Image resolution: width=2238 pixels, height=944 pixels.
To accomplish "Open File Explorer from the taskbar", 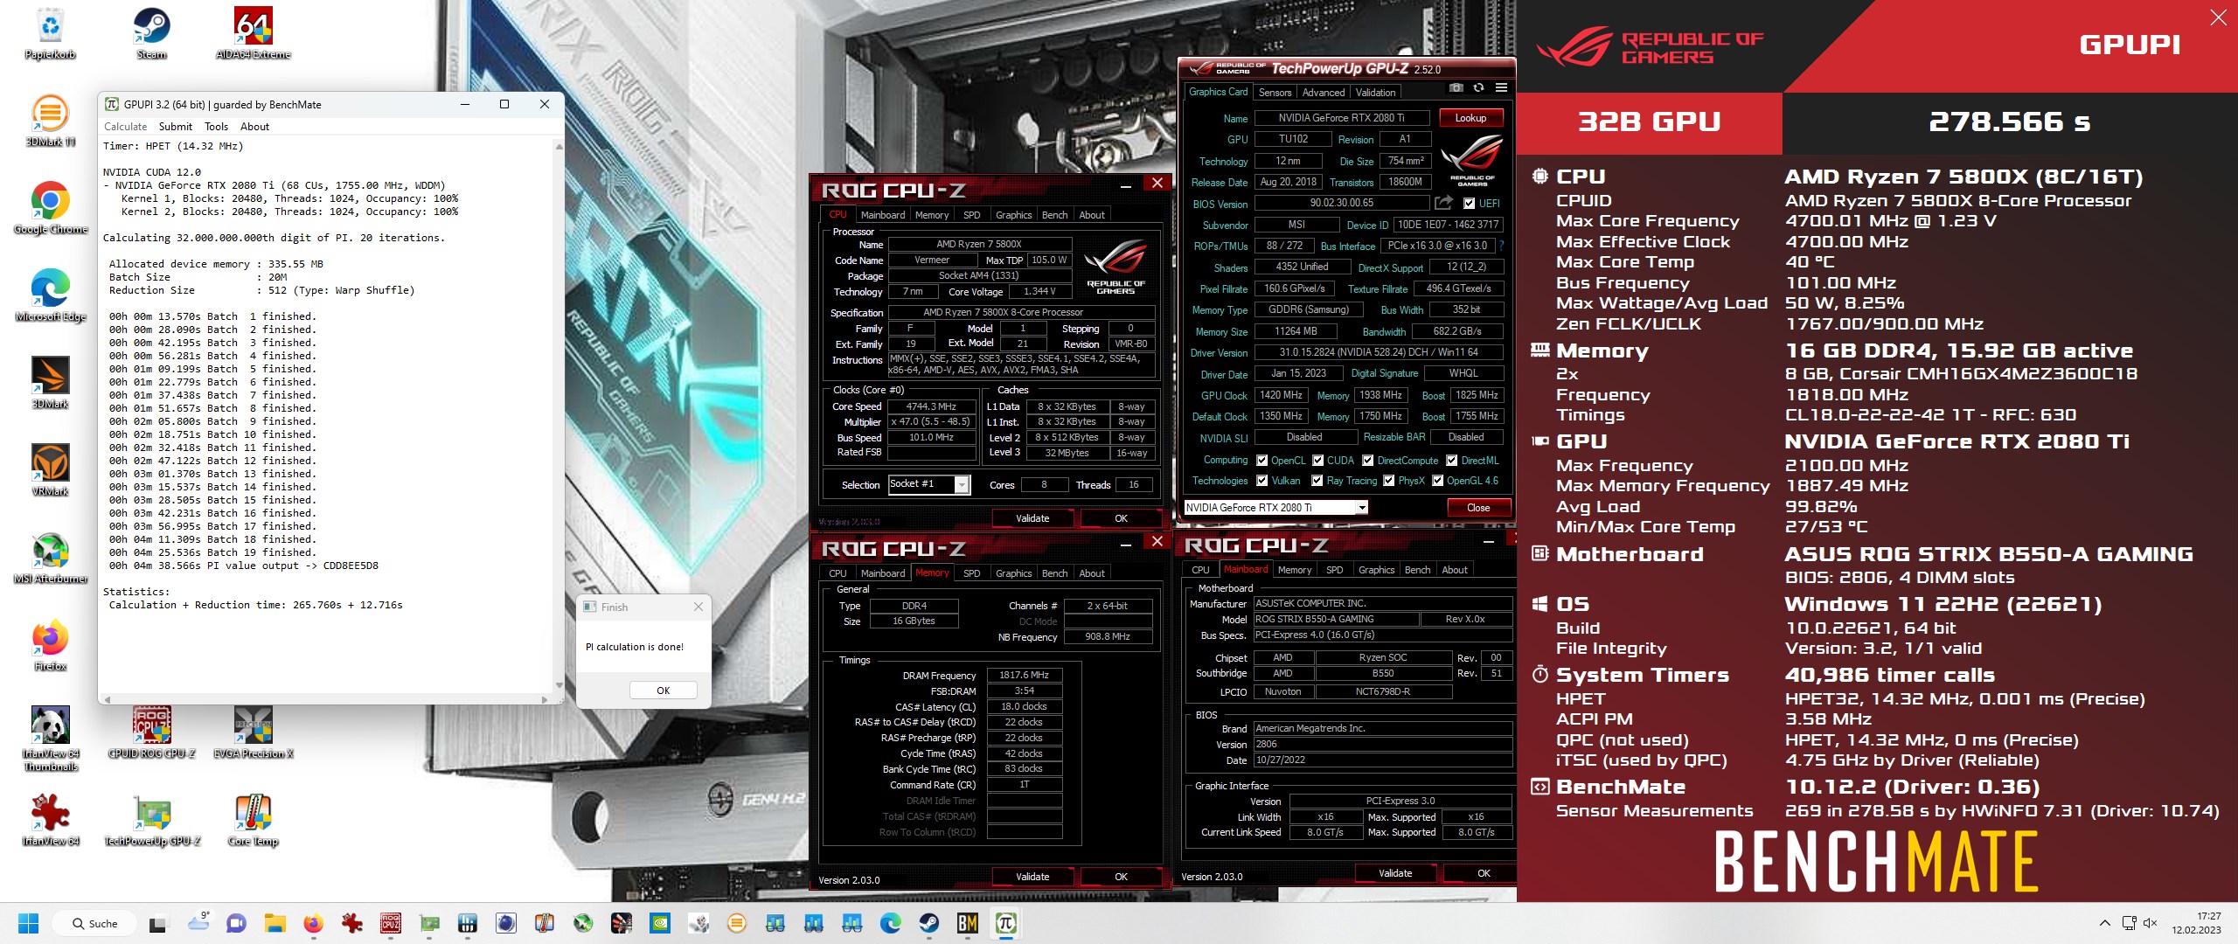I will point(275,923).
